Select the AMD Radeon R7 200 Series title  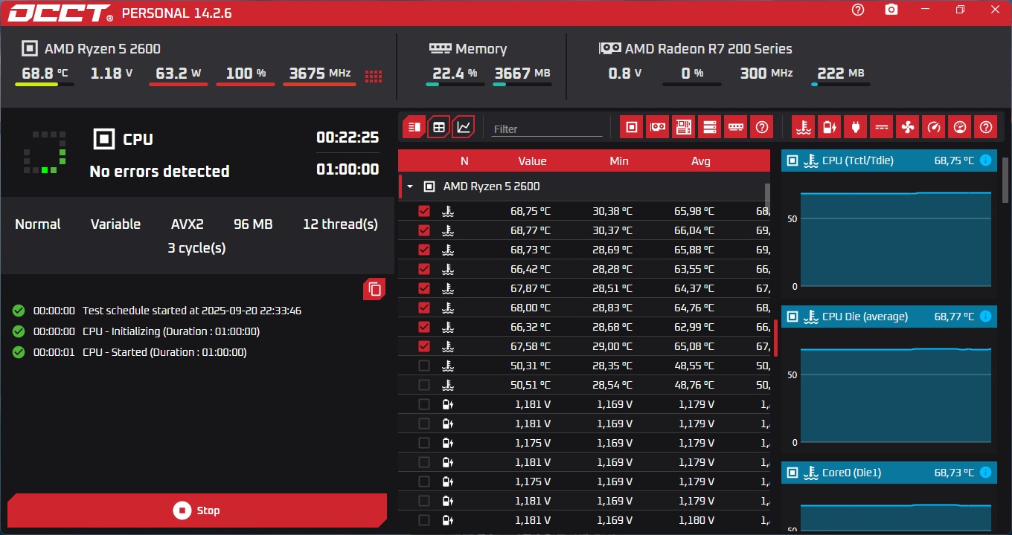pos(708,49)
